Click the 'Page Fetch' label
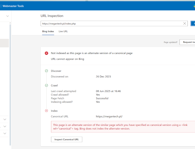195x149 pixels. [x=57, y=98]
